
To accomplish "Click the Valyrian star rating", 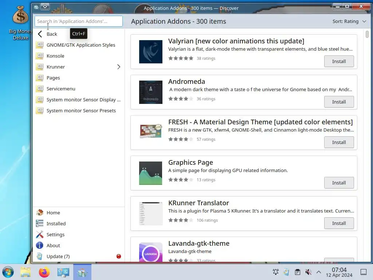I will point(181,58).
